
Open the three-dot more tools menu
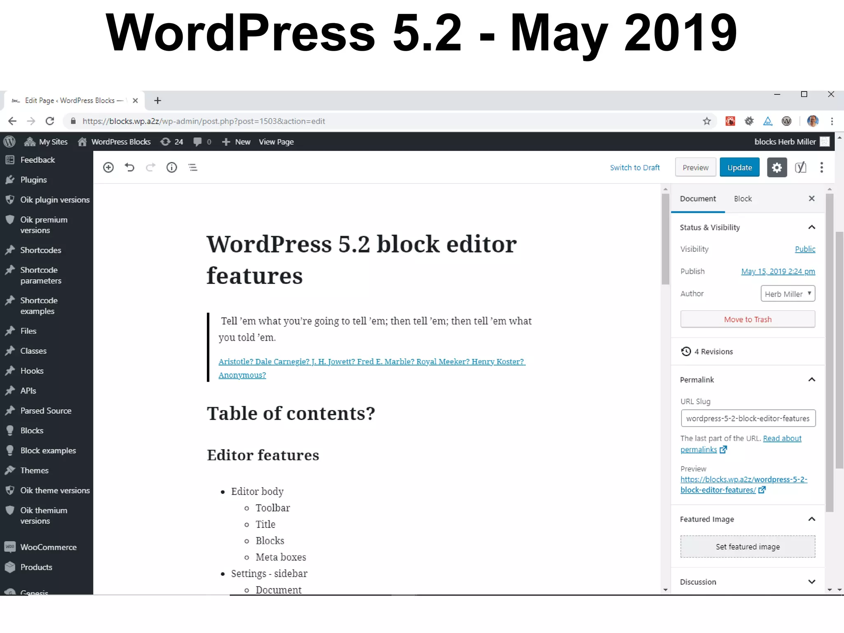(822, 167)
